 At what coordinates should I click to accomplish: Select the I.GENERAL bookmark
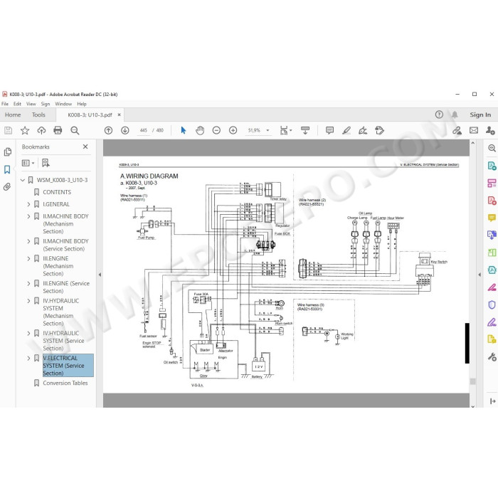point(56,204)
